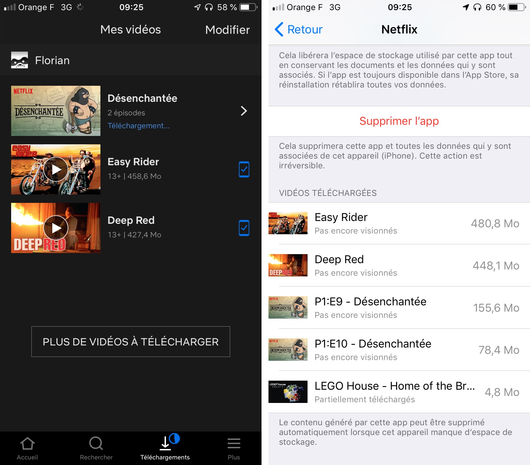Tap Modifier to edit downloads
This screenshot has width=530, height=465.
pos(227,30)
